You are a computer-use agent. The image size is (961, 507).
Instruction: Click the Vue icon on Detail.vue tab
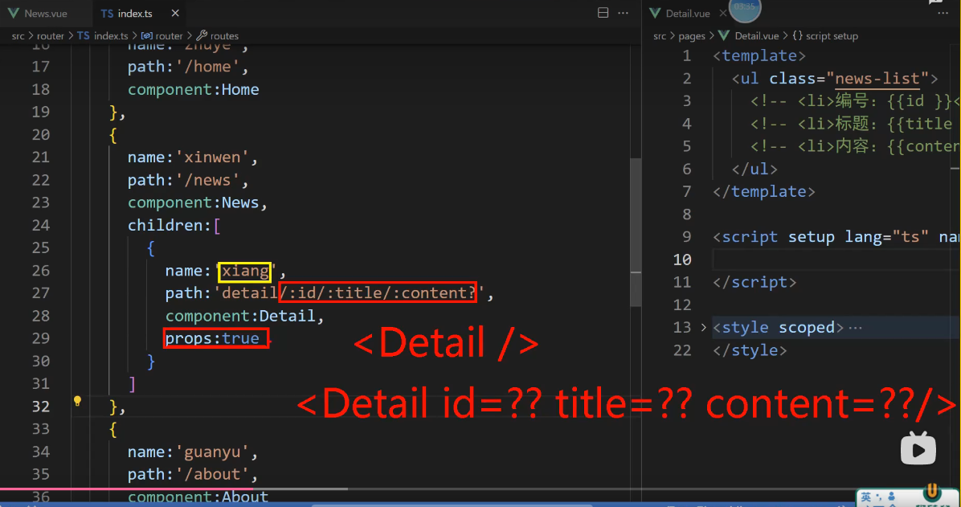pyautogui.click(x=655, y=13)
